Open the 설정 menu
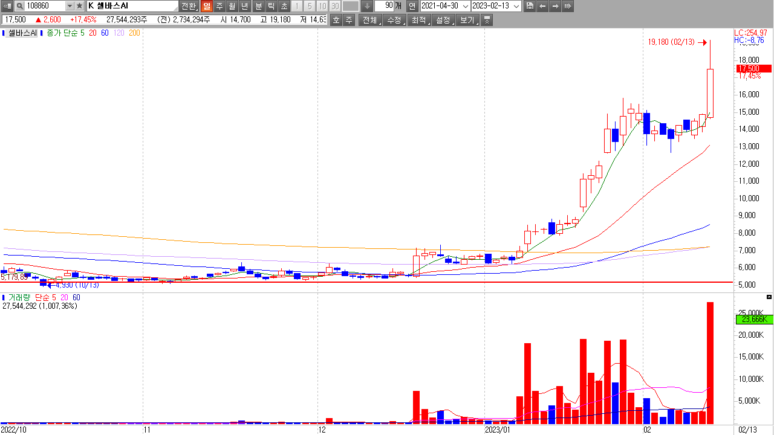 [x=443, y=20]
